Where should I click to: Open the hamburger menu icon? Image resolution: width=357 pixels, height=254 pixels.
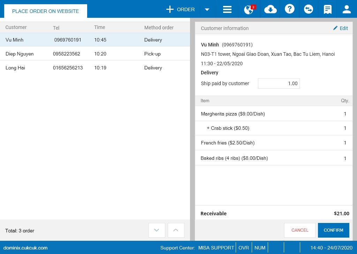227,9
